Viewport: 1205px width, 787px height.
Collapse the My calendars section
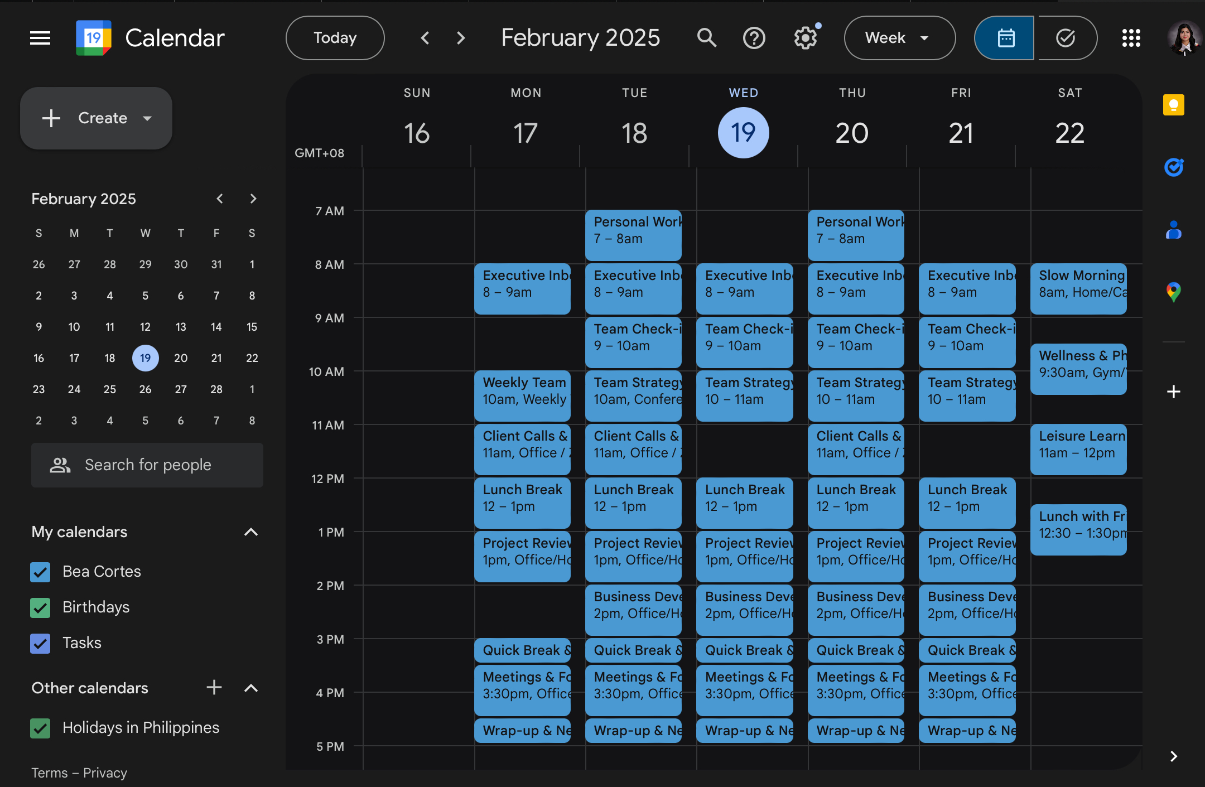click(x=251, y=532)
